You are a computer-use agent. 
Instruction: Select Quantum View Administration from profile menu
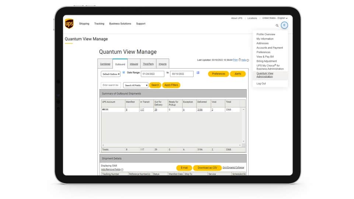[265, 75]
